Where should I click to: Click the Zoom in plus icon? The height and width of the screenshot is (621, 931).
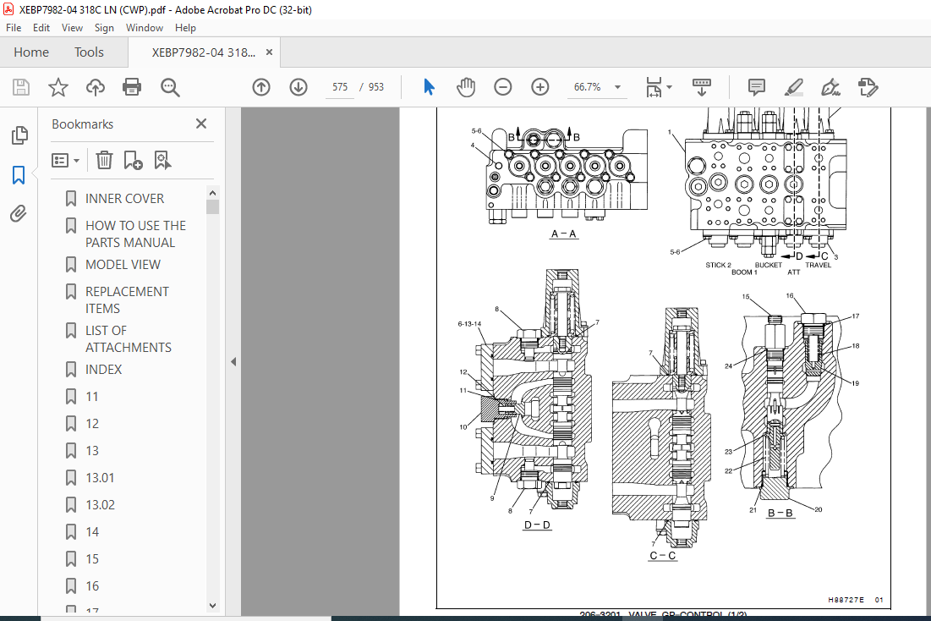pos(539,87)
